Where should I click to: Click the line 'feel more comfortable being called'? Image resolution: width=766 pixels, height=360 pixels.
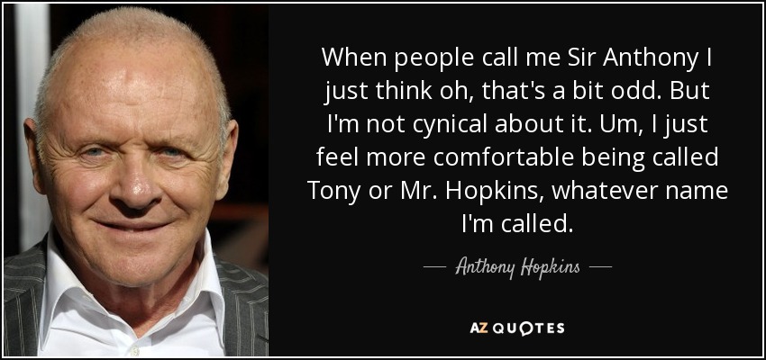click(x=517, y=157)
